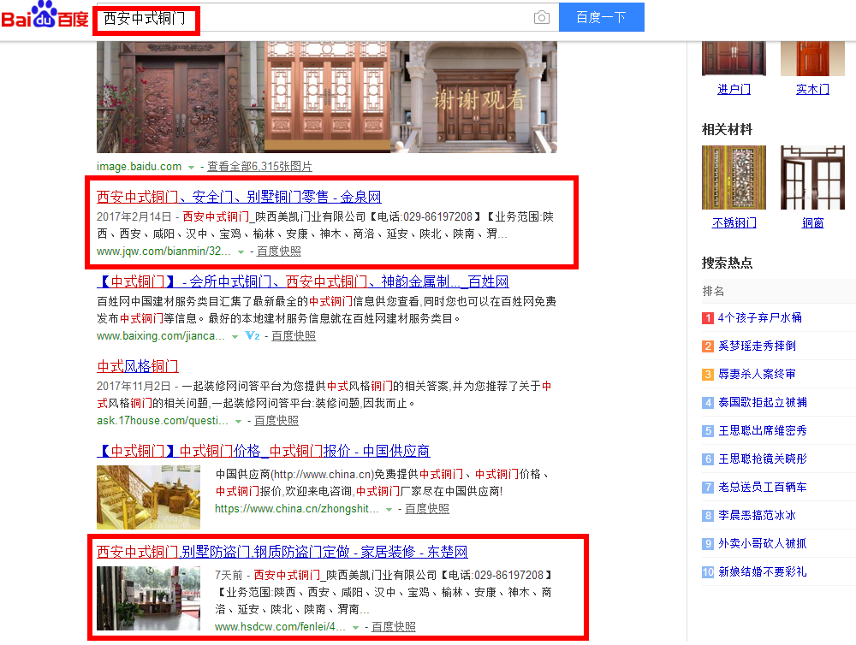
Task: Open the 铜窗 related link
Action: pos(812,222)
